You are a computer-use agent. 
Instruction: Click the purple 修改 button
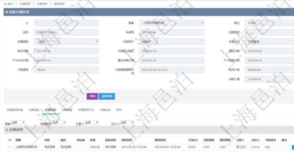tap(92, 96)
